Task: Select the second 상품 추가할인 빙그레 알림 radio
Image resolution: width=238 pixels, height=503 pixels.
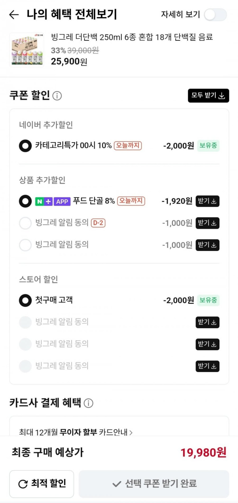Action: click(x=25, y=245)
